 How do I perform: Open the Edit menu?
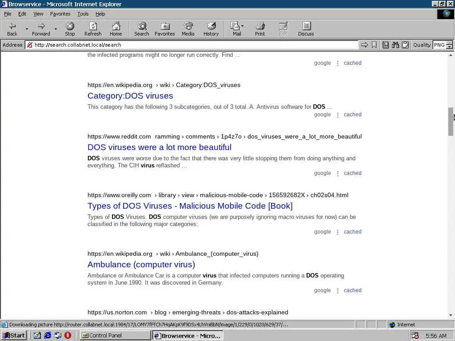click(22, 14)
